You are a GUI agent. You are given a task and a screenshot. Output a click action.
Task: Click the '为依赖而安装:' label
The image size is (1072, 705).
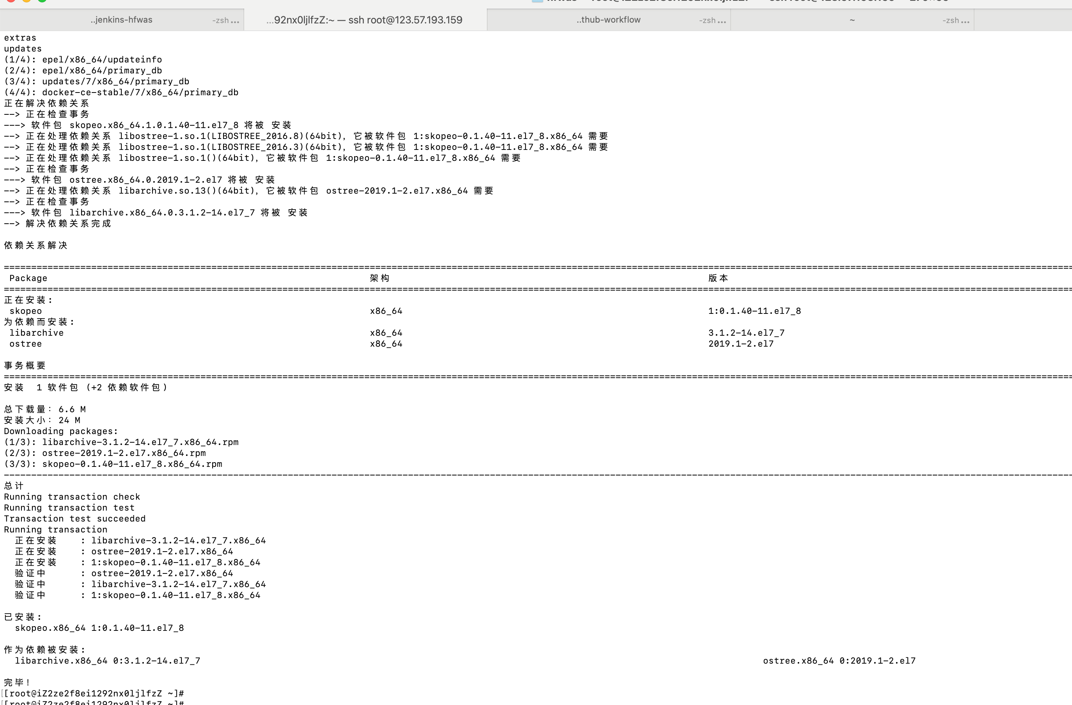[x=39, y=322]
